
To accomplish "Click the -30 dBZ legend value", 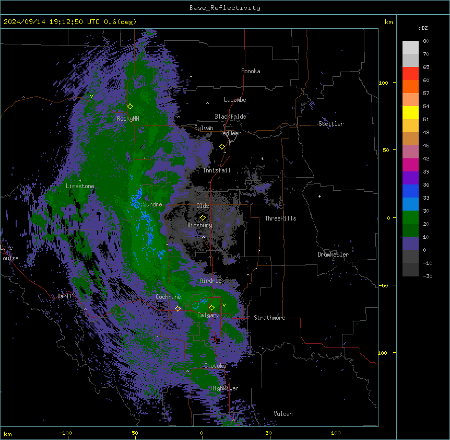I will click(x=428, y=276).
